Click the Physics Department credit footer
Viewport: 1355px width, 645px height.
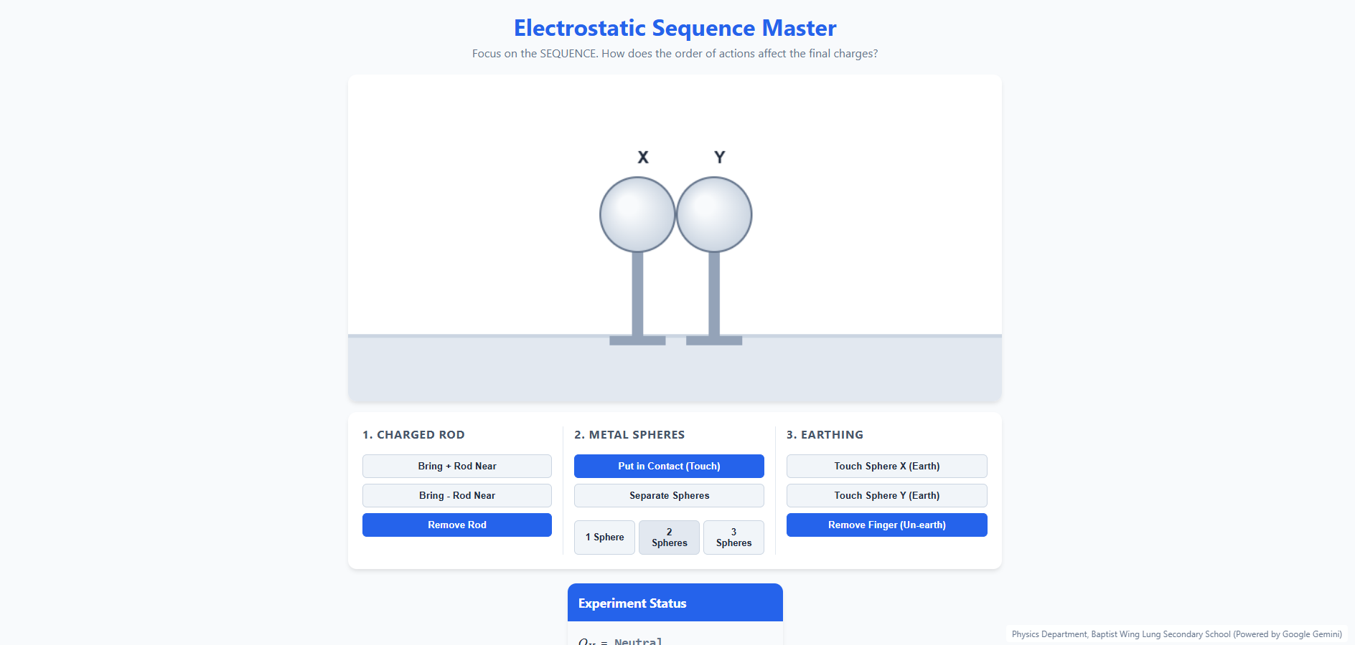tap(1177, 634)
